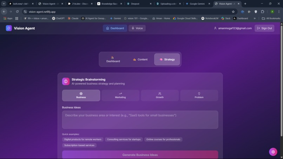Open the ChatGPT bookmark
This screenshot has height=159, width=283.
(x=58, y=18)
